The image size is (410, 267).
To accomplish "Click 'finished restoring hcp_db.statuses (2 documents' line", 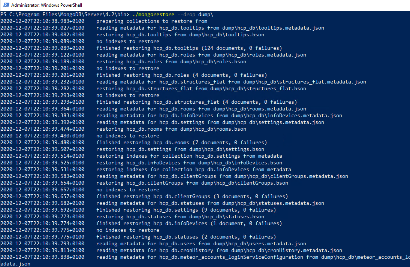I will click(x=186, y=237).
